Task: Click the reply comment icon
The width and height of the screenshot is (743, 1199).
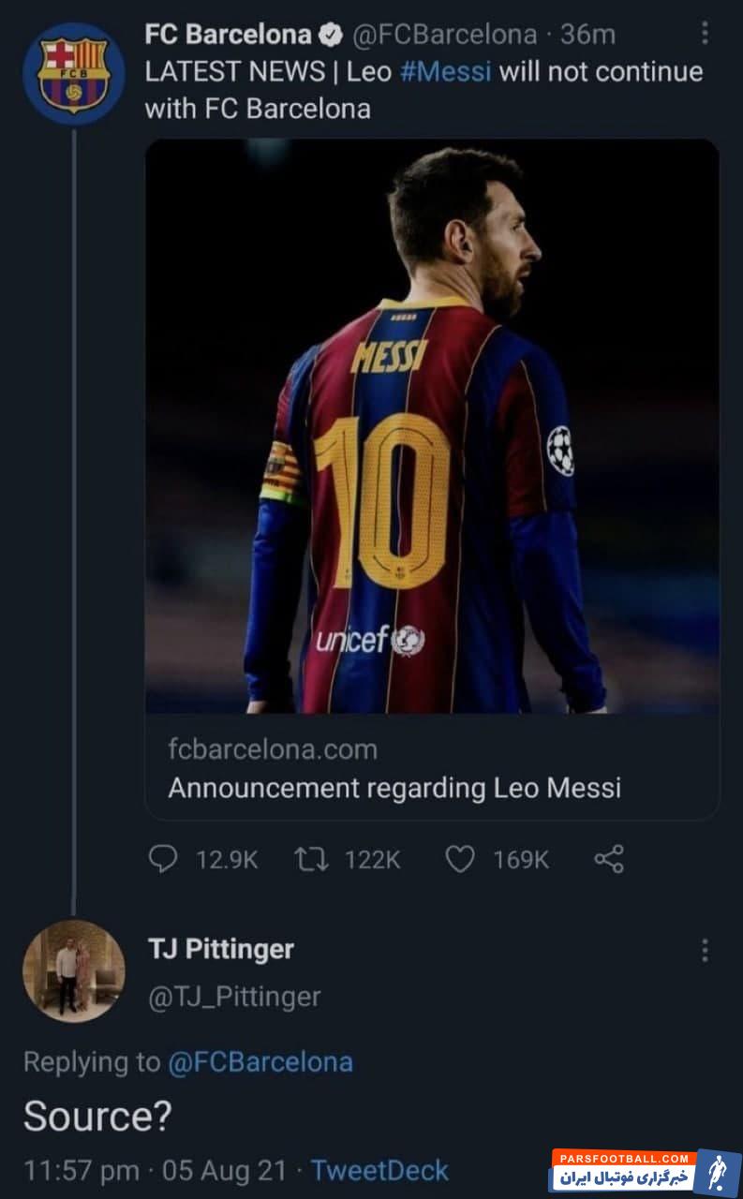Action: (x=163, y=858)
